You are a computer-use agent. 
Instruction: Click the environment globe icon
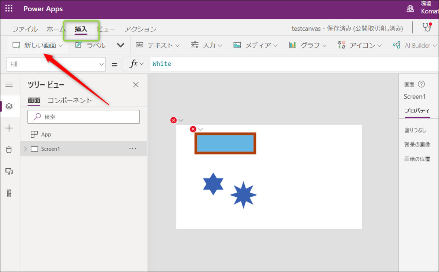click(x=410, y=9)
